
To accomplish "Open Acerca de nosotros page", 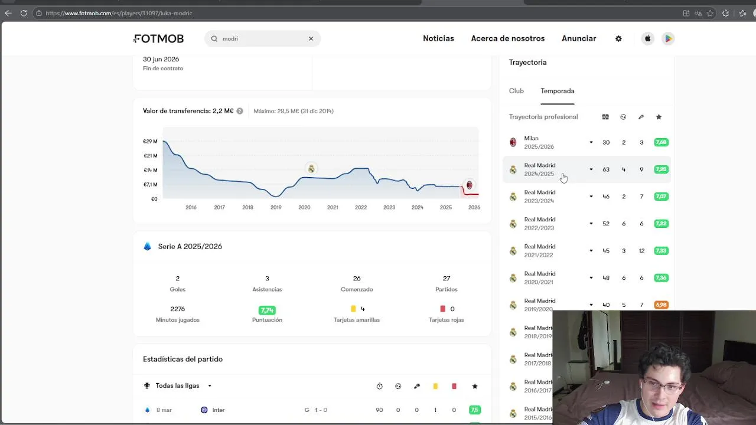I will click(x=508, y=38).
